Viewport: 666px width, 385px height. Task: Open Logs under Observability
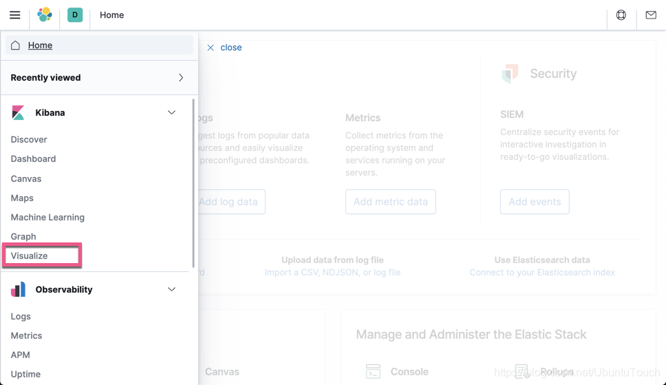click(21, 317)
